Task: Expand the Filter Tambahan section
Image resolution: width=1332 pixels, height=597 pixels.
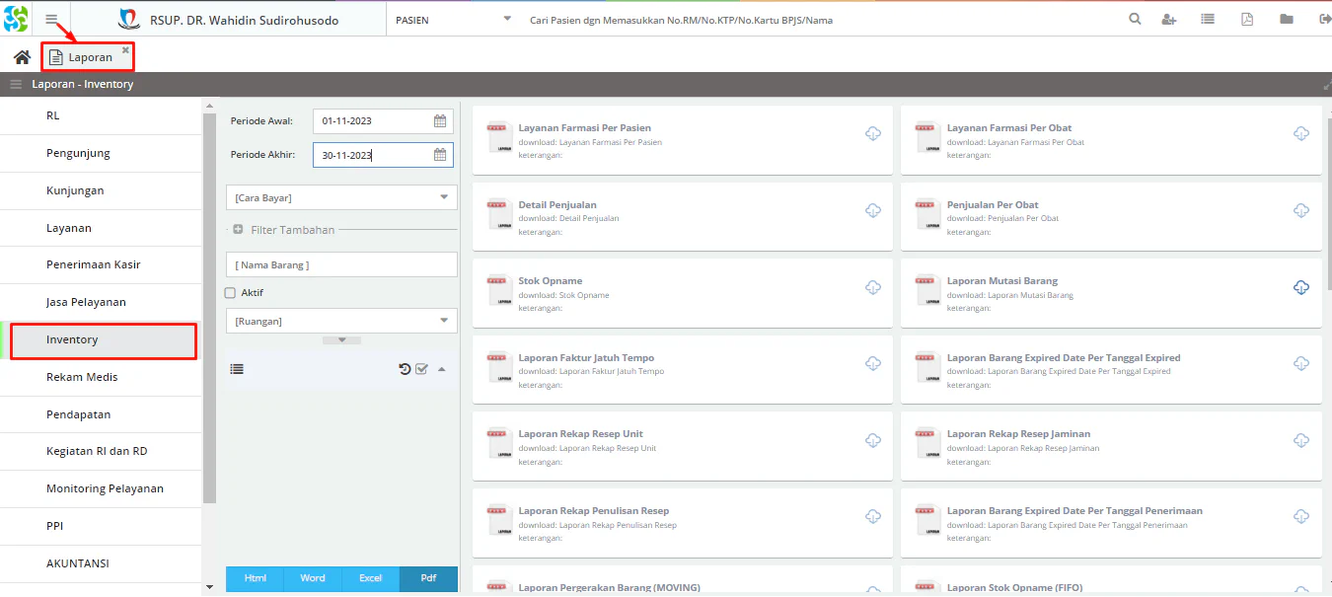Action: (x=292, y=230)
